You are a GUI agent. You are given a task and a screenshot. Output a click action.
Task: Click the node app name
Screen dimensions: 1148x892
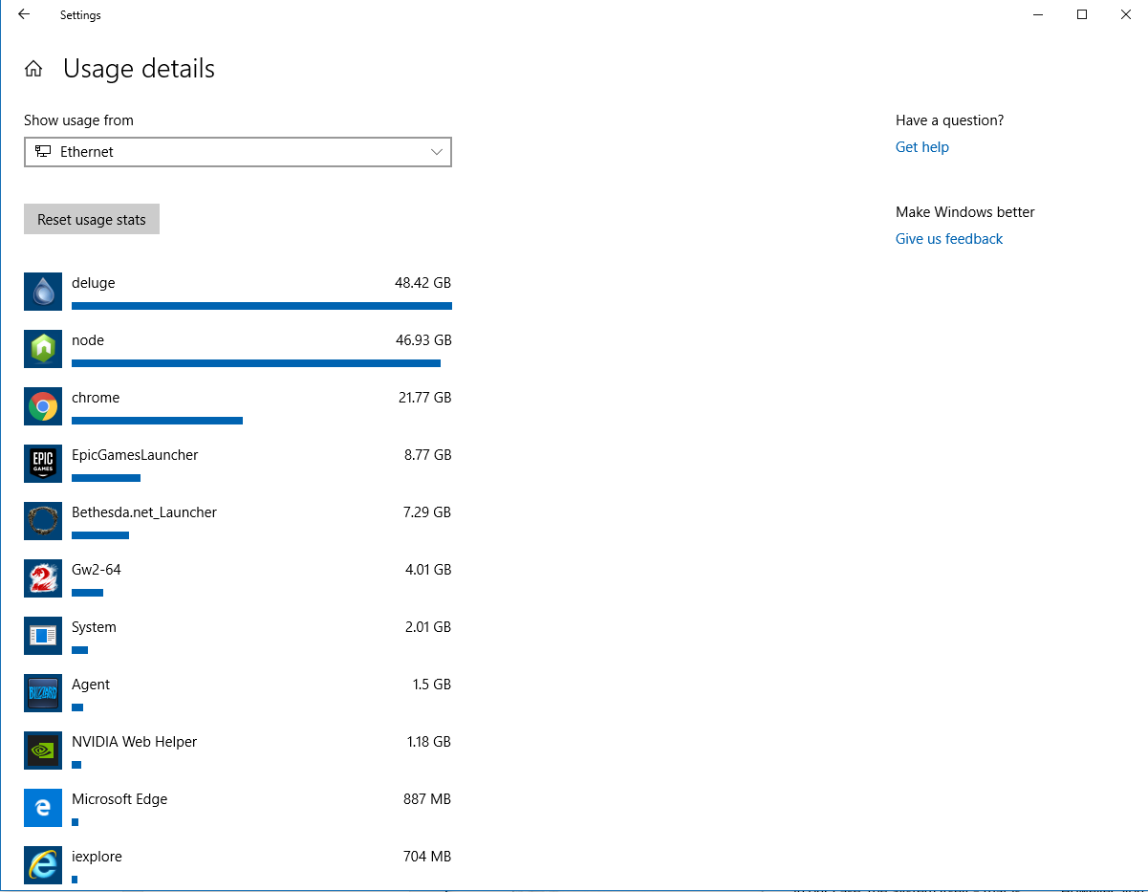pyautogui.click(x=88, y=340)
